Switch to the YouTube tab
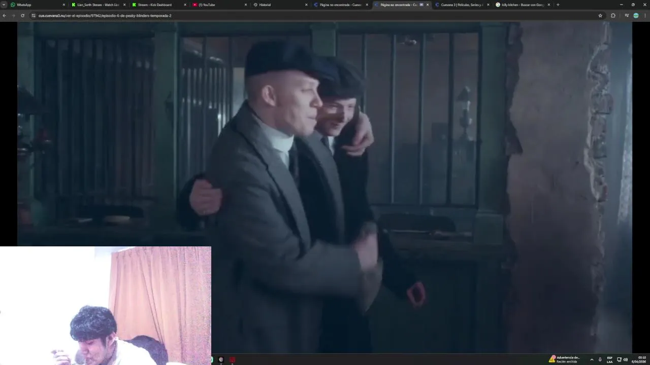Image resolution: width=650 pixels, height=365 pixels. [x=219, y=5]
